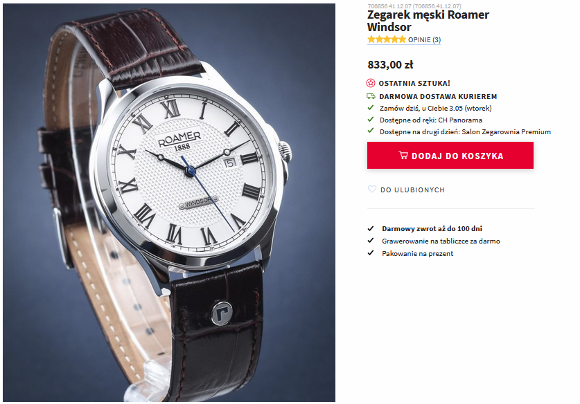Click the green delivery truck icon
Screen dimensions: 580x404
pos(371,96)
